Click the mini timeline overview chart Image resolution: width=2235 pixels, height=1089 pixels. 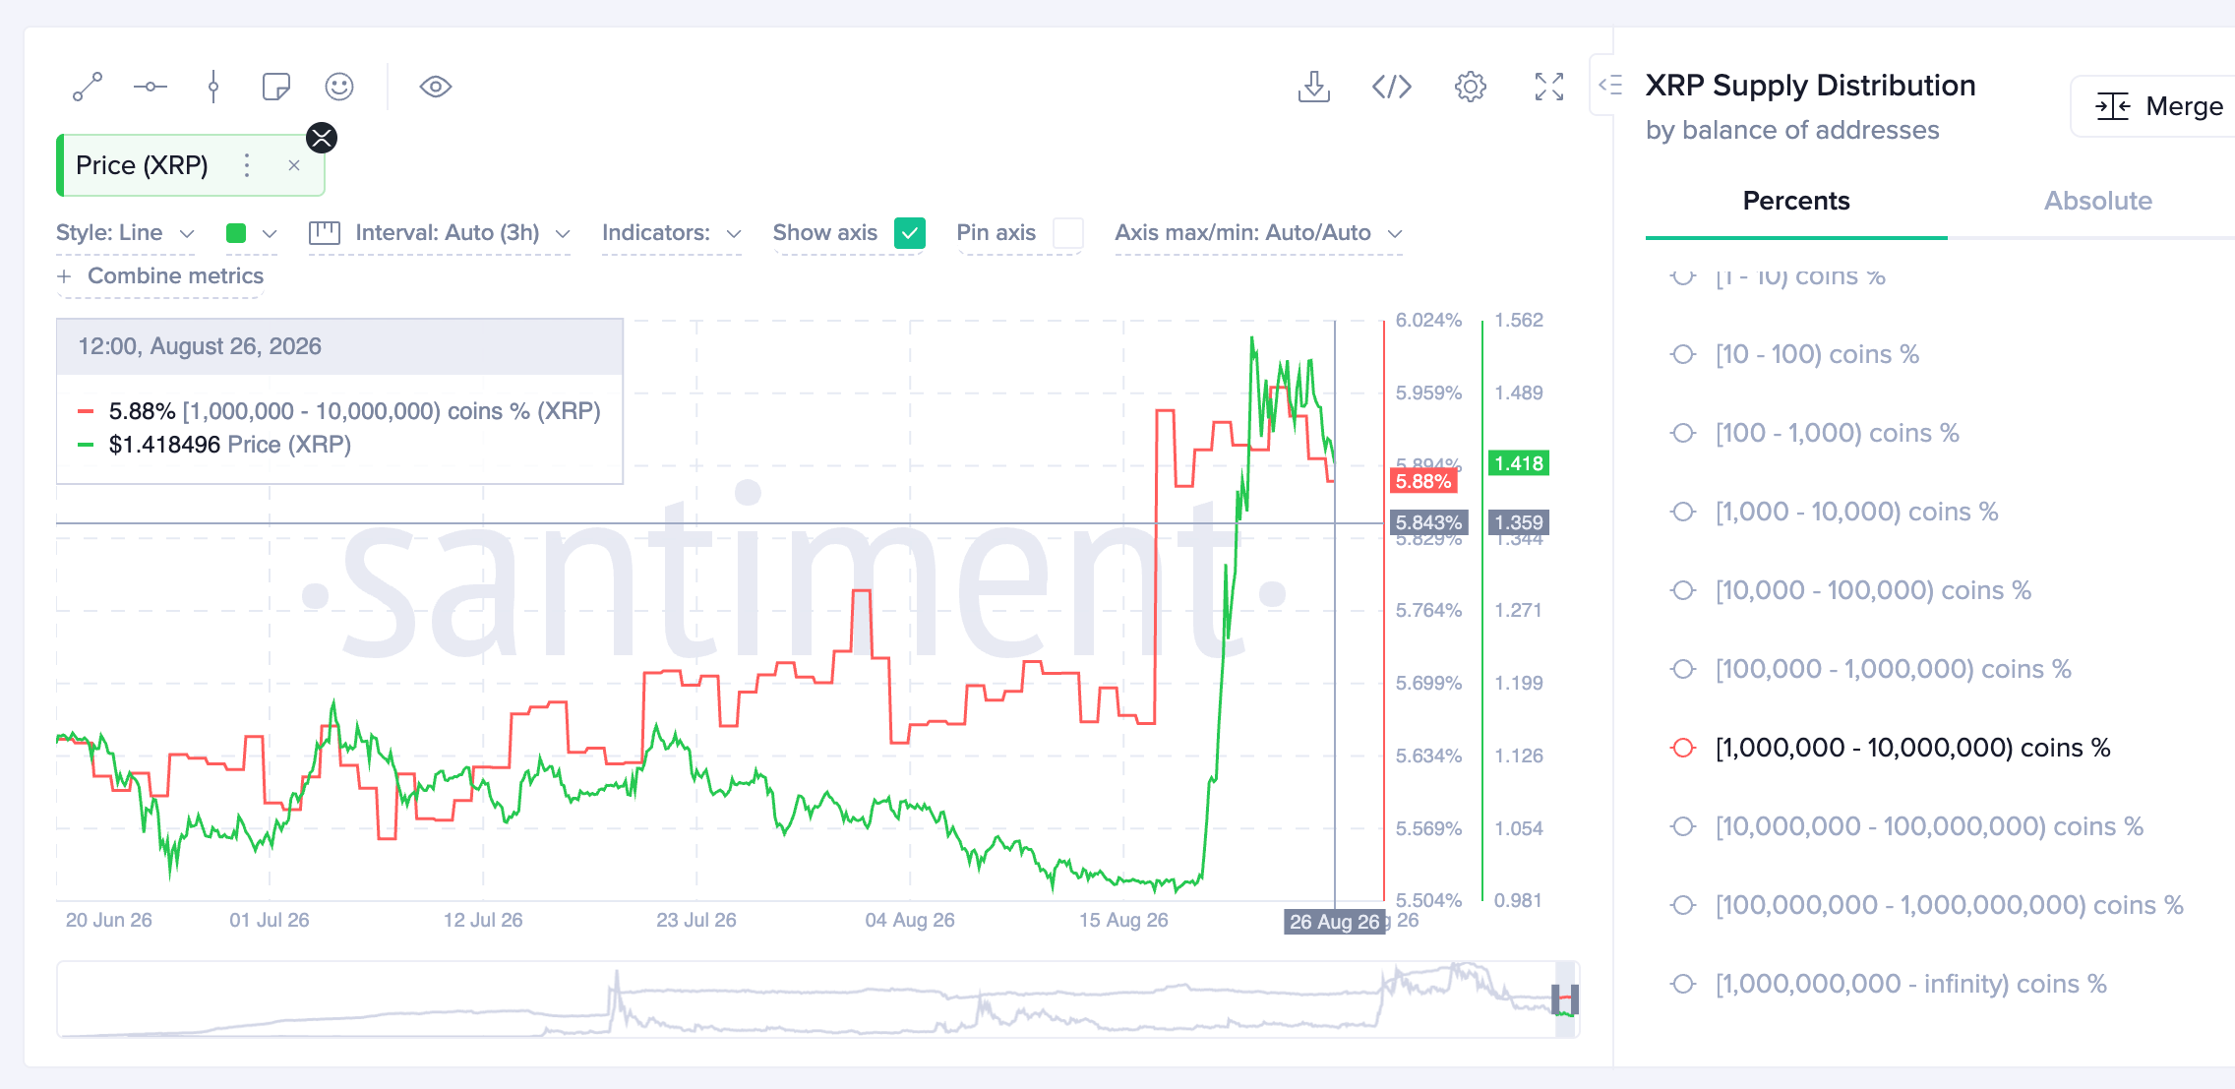(818, 999)
